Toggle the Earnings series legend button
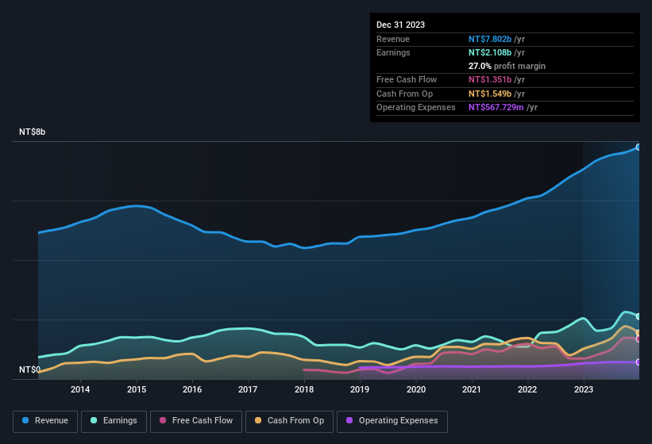Image resolution: width=652 pixels, height=444 pixels. [x=114, y=421]
